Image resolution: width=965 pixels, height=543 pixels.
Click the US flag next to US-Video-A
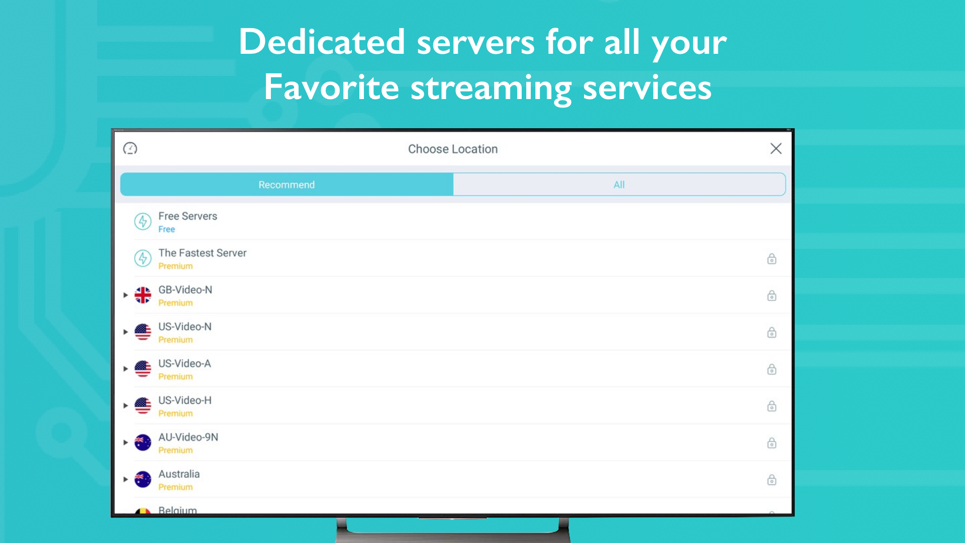pyautogui.click(x=143, y=369)
